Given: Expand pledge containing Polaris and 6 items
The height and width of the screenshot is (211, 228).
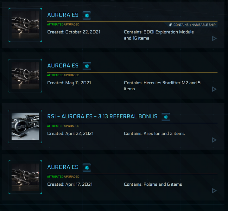Looking at the screenshot, I should [x=214, y=191].
